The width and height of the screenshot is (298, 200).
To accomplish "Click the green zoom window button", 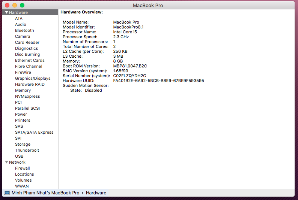I will (22, 5).
